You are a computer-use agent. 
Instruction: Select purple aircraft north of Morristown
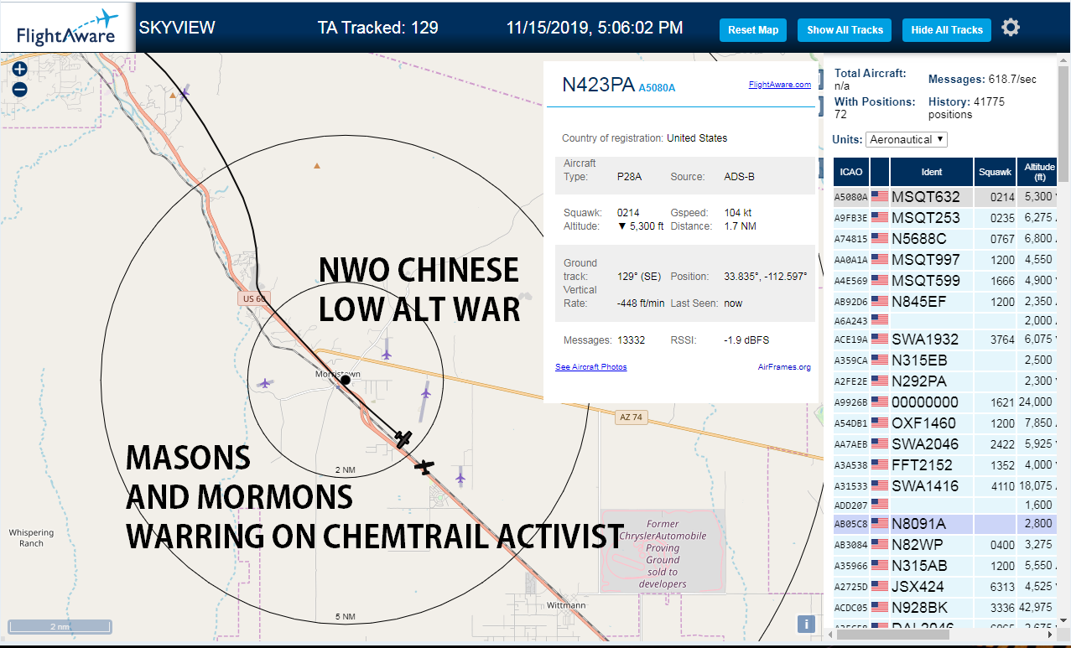coord(386,354)
